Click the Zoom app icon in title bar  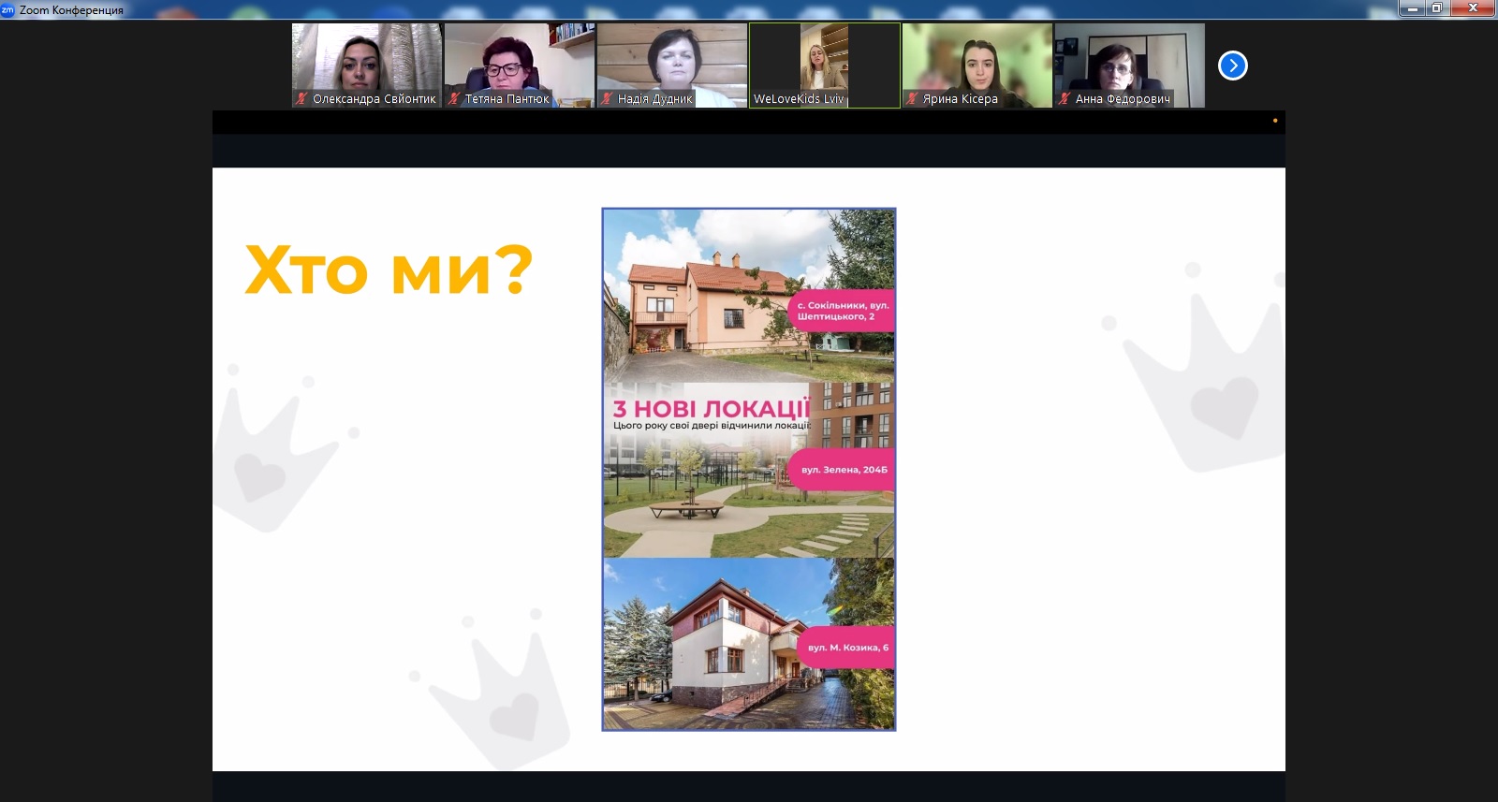pos(7,9)
